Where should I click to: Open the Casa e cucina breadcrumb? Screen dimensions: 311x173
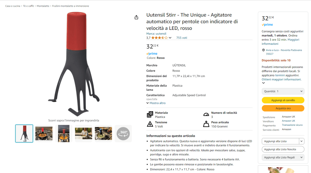tap(13, 6)
